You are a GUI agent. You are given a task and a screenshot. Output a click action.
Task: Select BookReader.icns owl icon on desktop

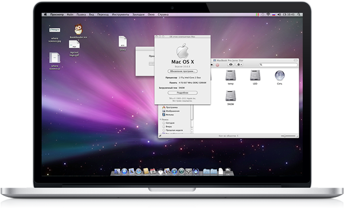click(79, 29)
